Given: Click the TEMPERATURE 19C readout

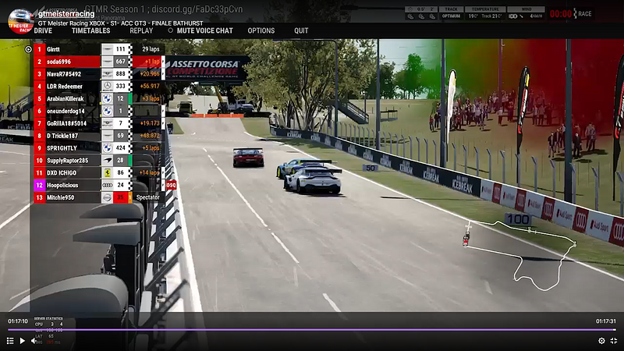Looking at the screenshot, I should (485, 12).
